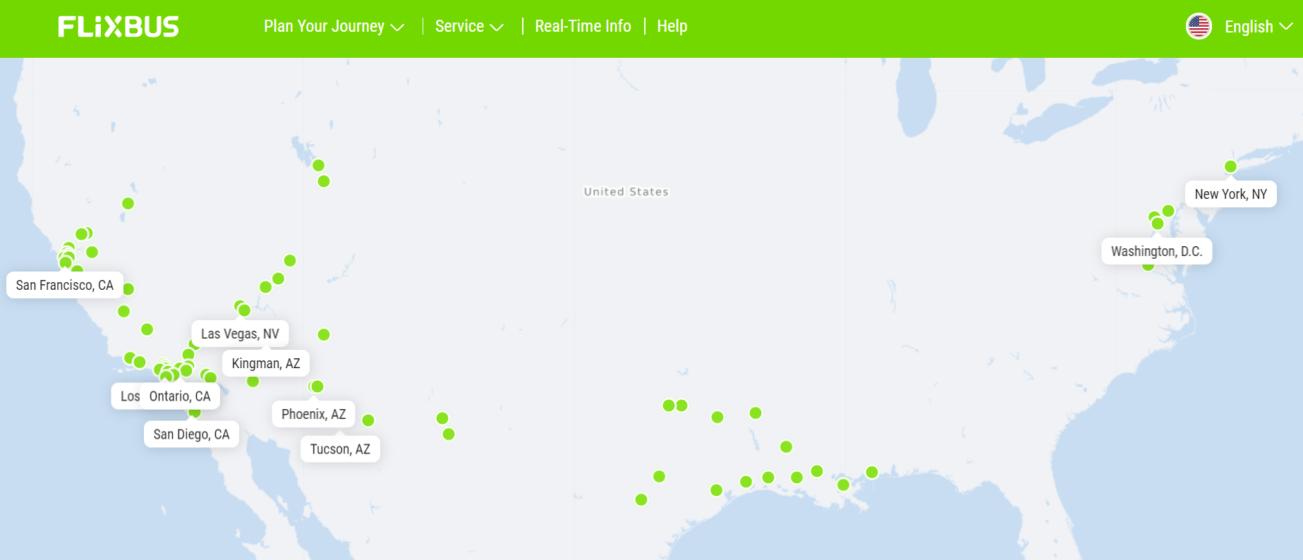Click the Ontario, CA map label

coord(180,396)
